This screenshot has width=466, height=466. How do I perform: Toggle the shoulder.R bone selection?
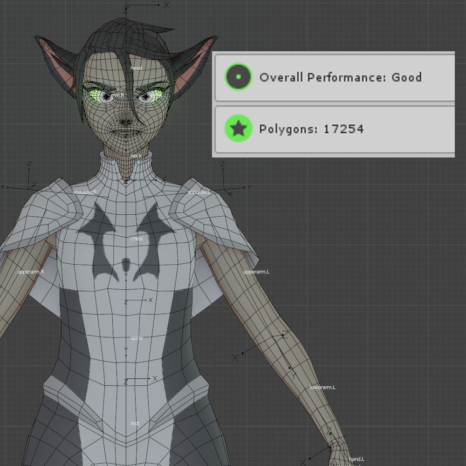85,191
